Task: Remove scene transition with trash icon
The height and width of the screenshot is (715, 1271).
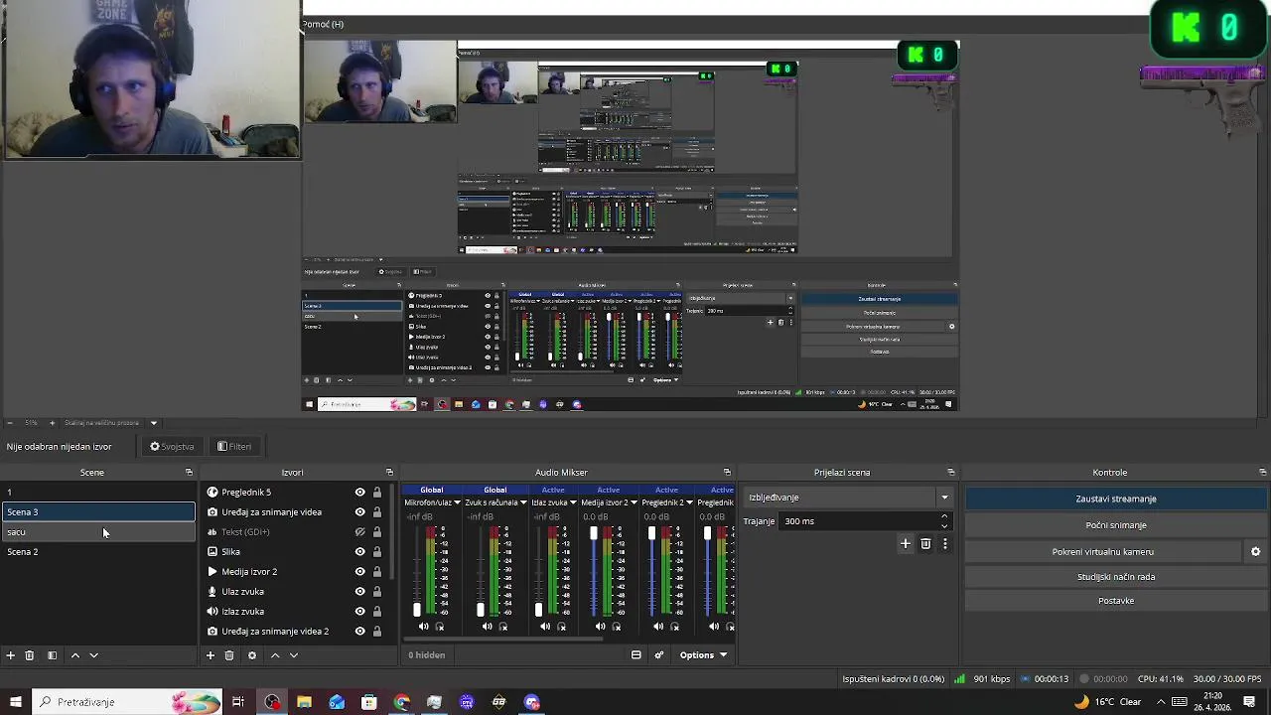Action: coord(925,544)
